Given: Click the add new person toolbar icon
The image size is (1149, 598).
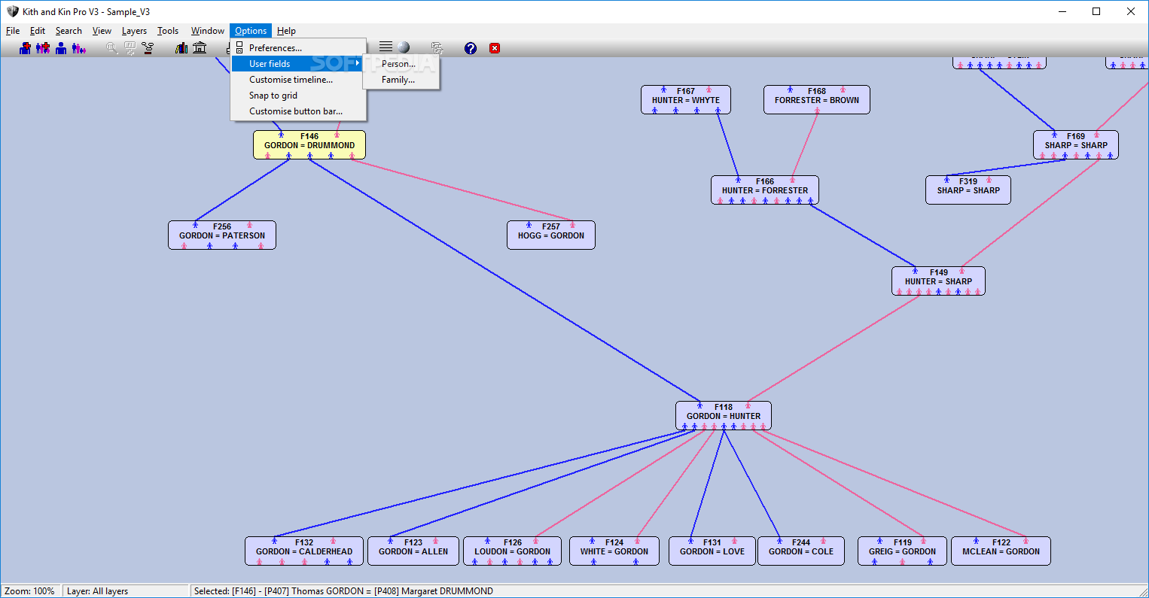Looking at the screenshot, I should (x=26, y=48).
